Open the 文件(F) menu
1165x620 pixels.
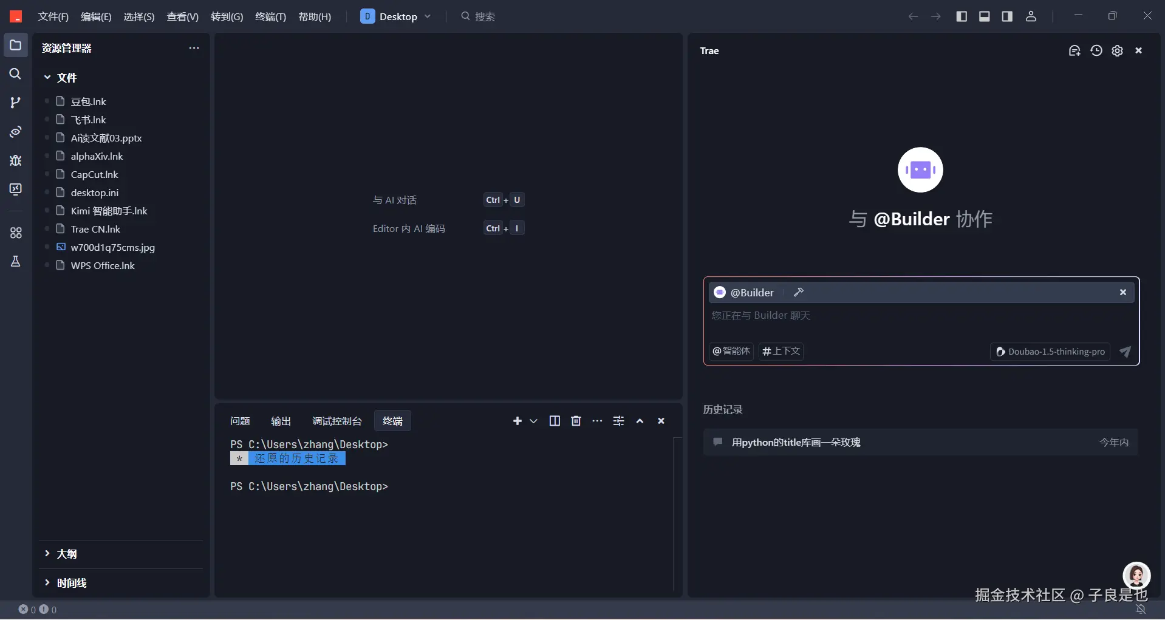tap(53, 16)
